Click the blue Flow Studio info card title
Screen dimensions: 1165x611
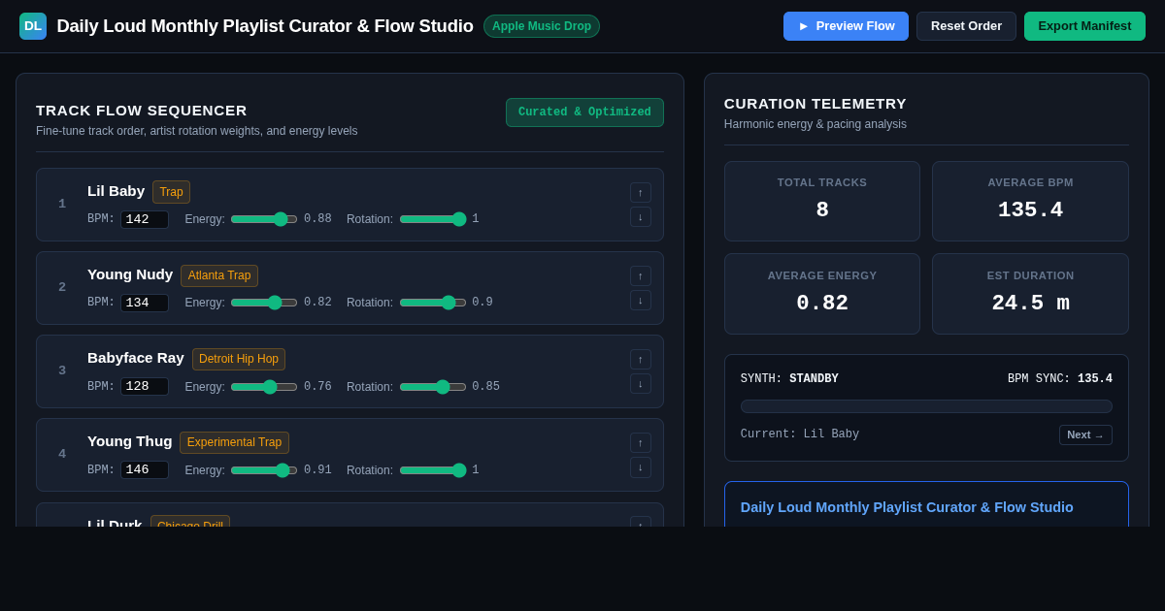tap(907, 507)
